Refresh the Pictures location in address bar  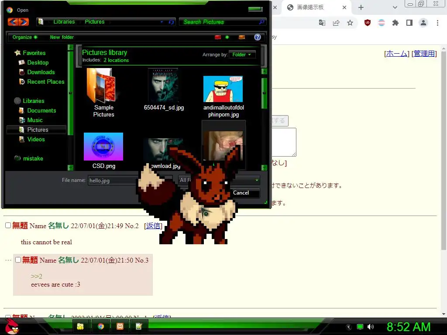coord(171,22)
